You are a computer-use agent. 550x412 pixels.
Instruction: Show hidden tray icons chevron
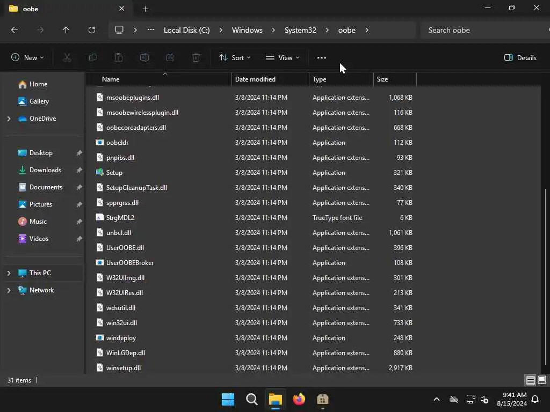pos(437,399)
